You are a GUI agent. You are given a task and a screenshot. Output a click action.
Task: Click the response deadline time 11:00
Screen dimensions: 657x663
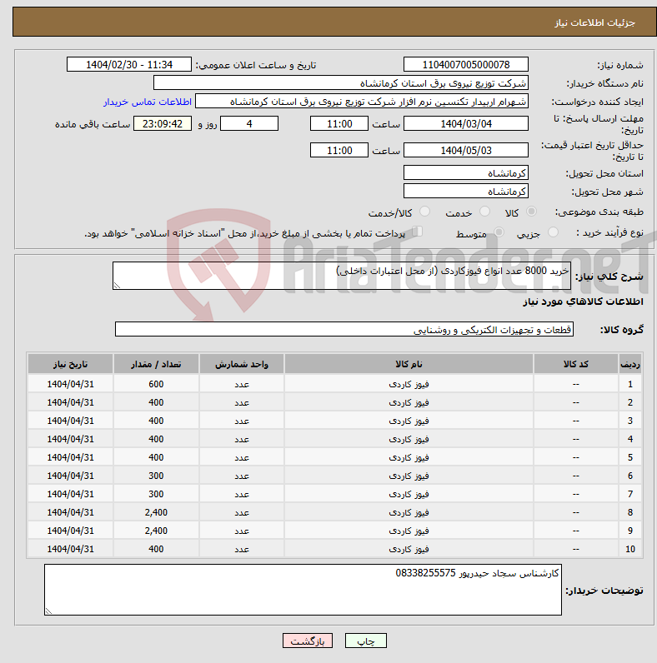[x=339, y=123]
